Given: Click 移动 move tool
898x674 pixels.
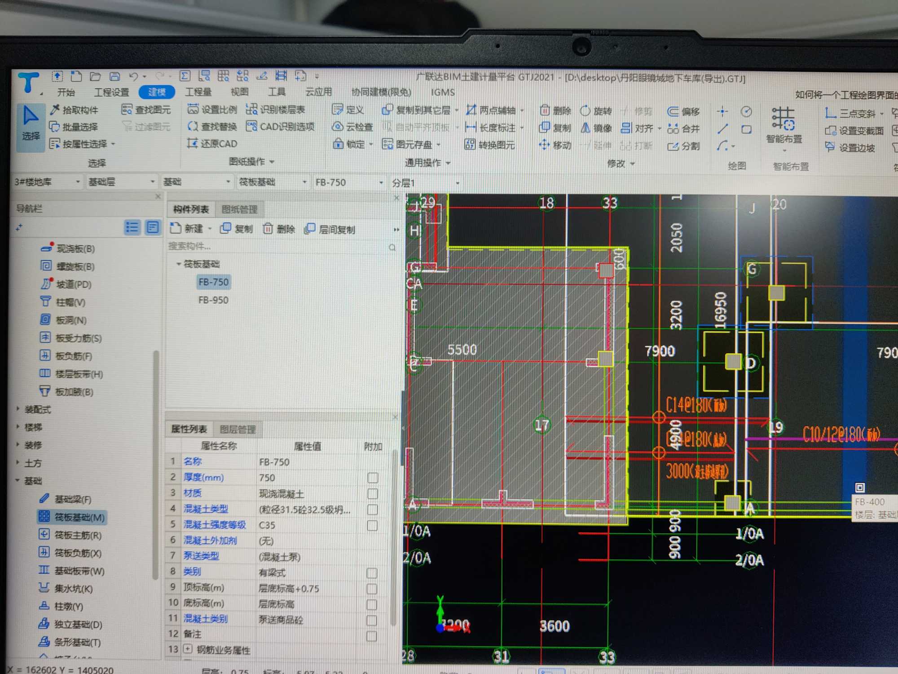Looking at the screenshot, I should (x=555, y=145).
